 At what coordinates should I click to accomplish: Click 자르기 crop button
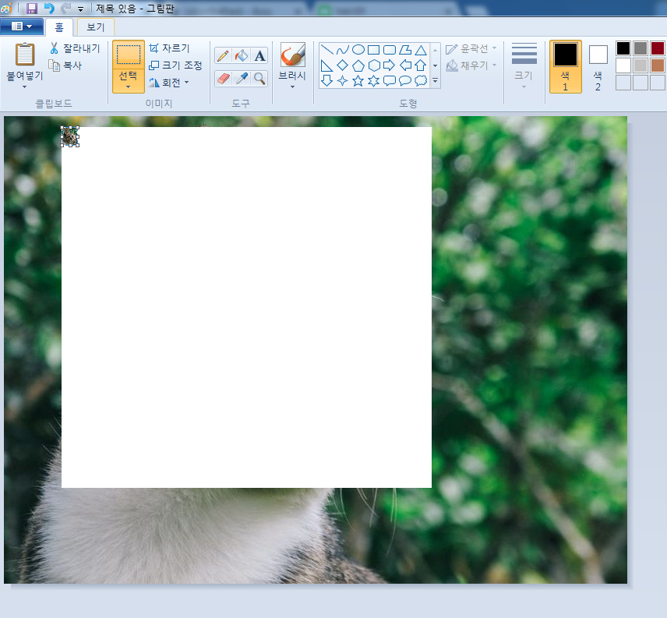point(169,48)
